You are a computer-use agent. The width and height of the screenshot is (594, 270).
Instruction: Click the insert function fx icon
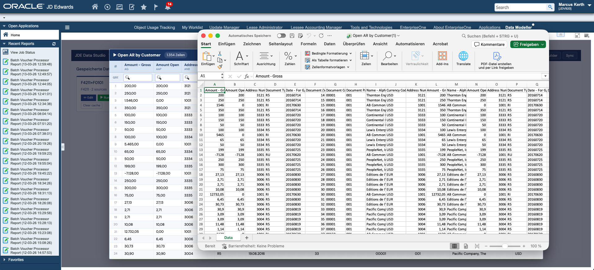tap(247, 76)
